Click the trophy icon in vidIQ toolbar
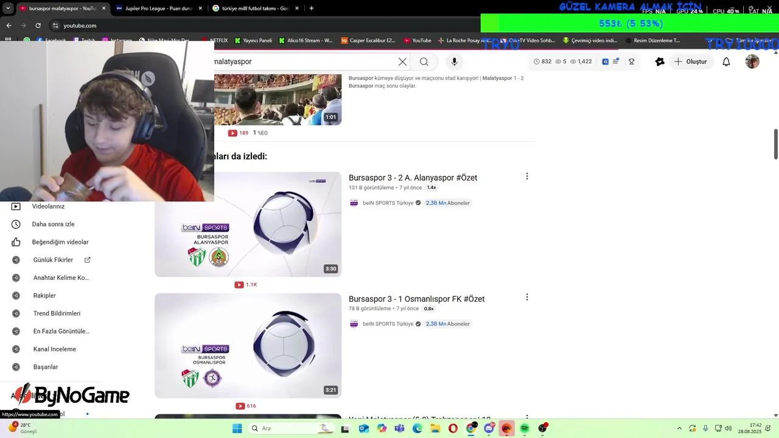 click(x=632, y=61)
